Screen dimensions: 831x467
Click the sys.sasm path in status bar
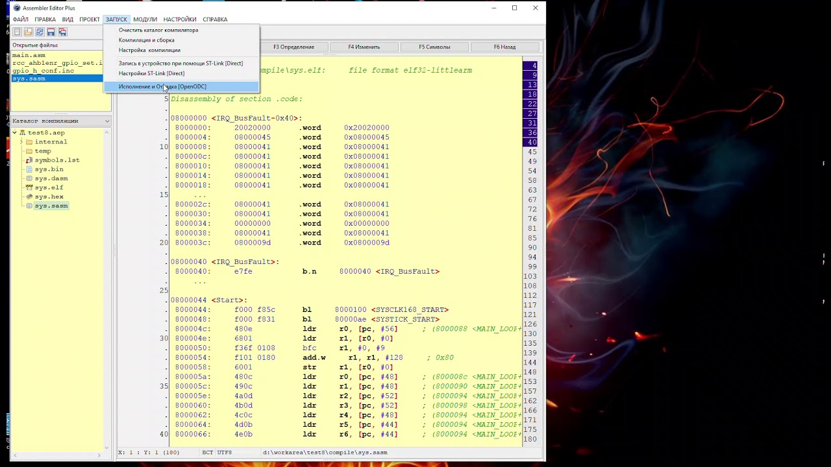(x=325, y=452)
